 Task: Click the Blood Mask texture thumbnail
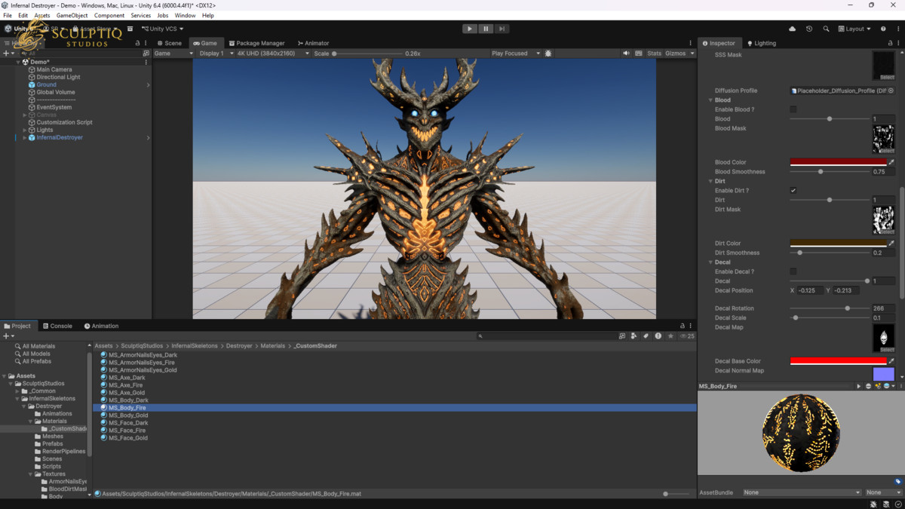tap(883, 140)
